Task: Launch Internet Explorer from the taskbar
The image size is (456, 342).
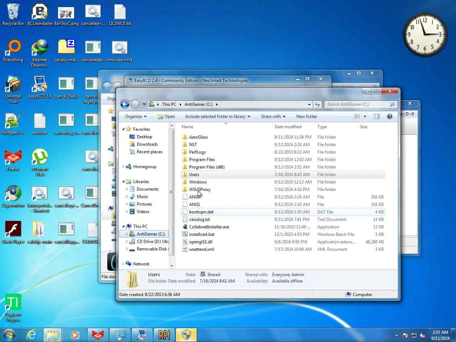Action: pyautogui.click(x=32, y=335)
